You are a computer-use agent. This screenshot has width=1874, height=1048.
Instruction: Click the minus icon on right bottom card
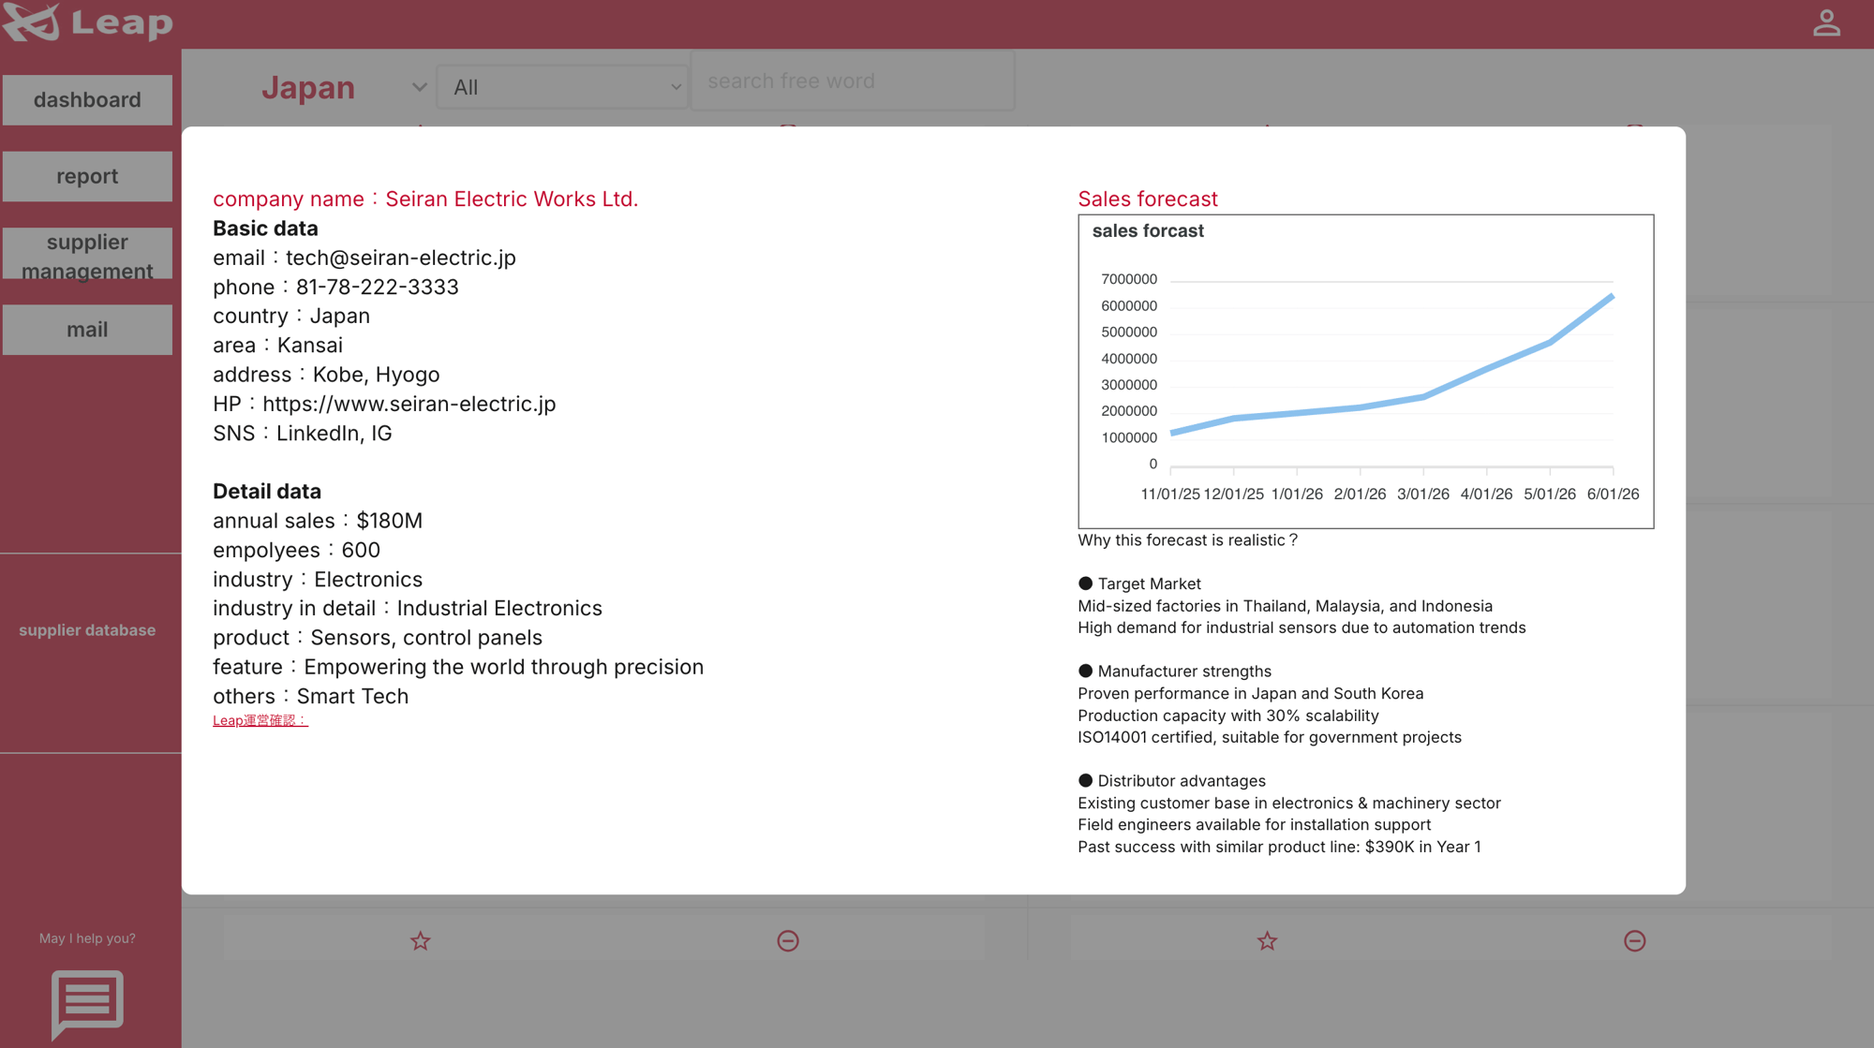1635,940
